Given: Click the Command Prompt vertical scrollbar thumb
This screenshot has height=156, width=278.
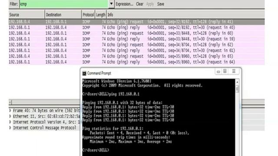Looking at the screenshot, I should point(237,89).
